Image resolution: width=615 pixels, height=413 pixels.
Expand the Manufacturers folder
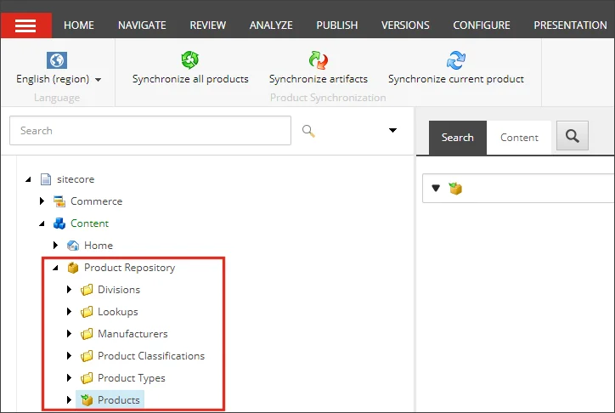(70, 334)
